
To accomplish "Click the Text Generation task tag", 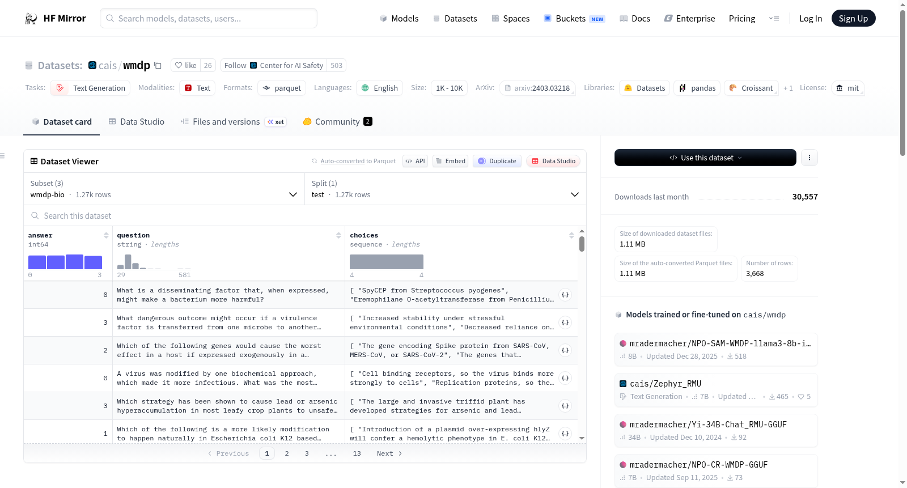I will (90, 88).
